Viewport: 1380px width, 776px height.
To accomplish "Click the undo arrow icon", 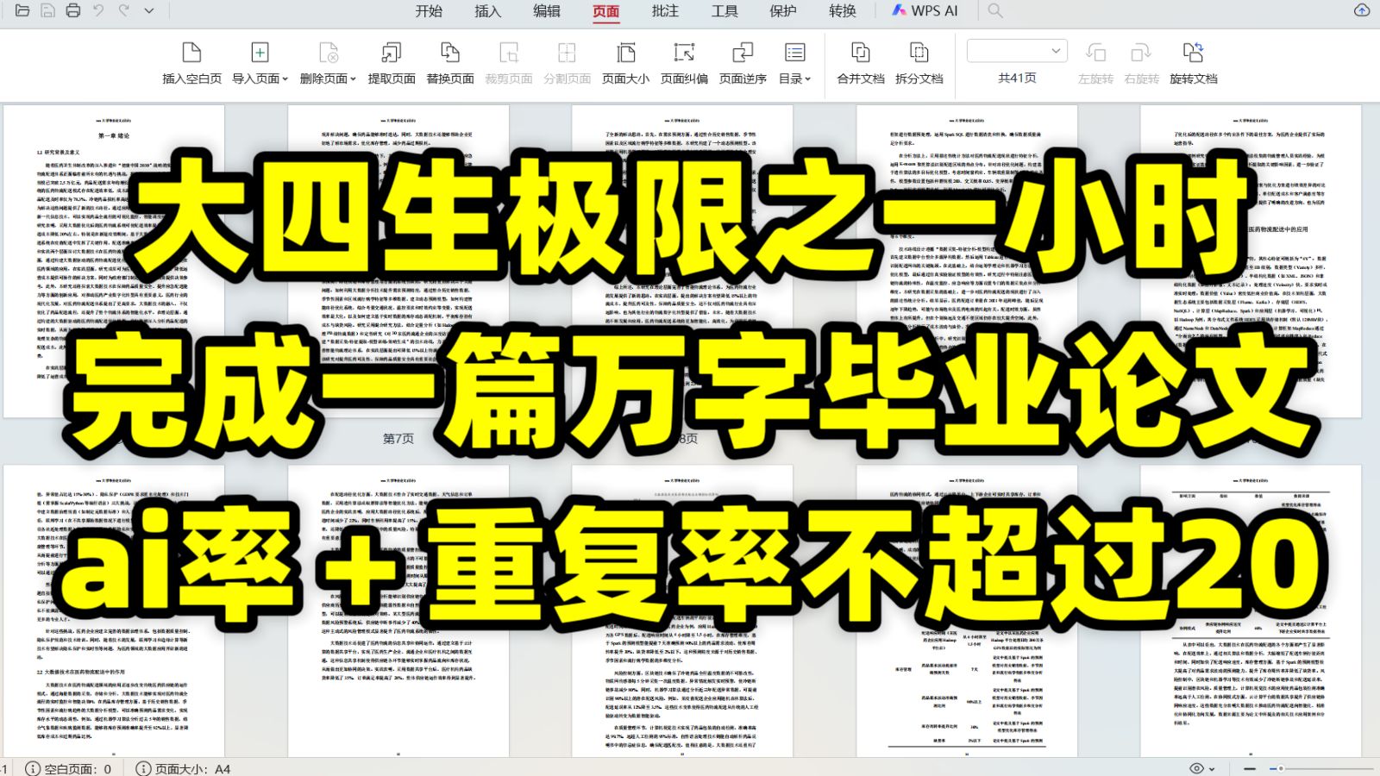I will (98, 10).
